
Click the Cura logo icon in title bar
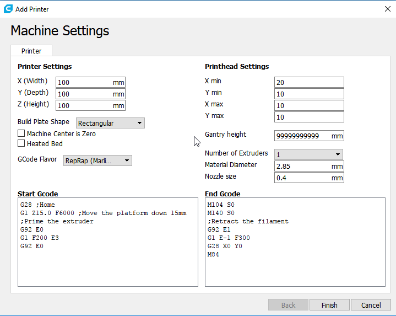click(x=8, y=9)
